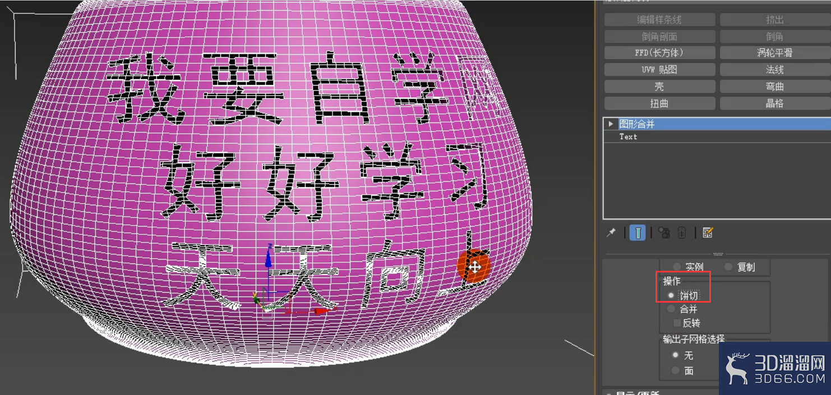The height and width of the screenshot is (395, 831).
Task: Apply the UVW 贴图 modifier button
Action: (x=659, y=70)
